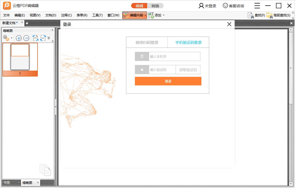The width and height of the screenshot is (295, 188).
Task: Add new document tab with plus
Action: (27, 23)
